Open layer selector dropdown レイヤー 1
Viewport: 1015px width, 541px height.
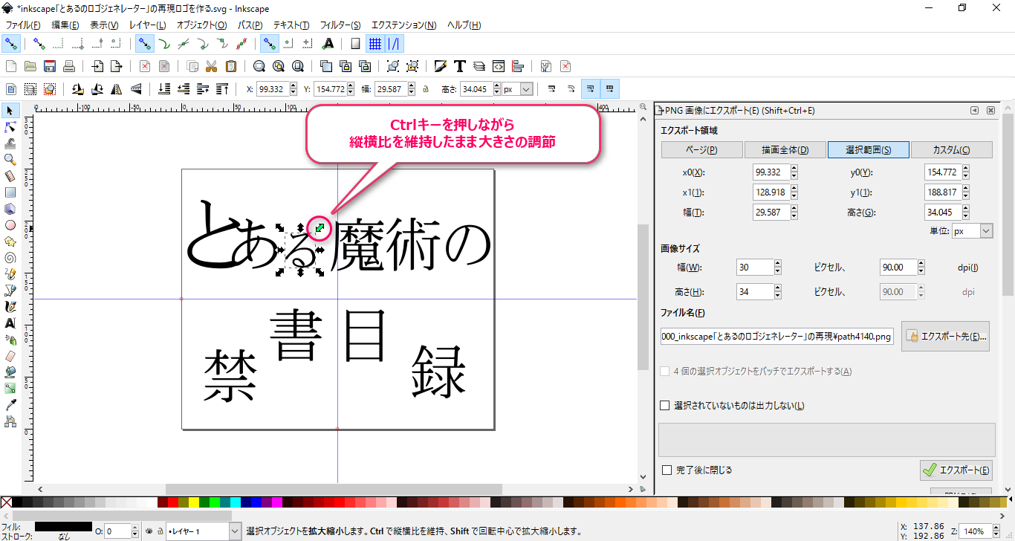point(235,531)
